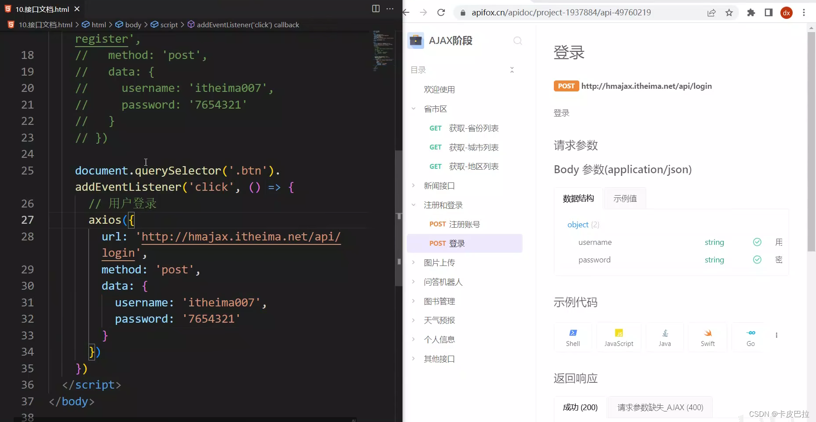Select the Java code sample
Screen dimensions: 816x422
pyautogui.click(x=665, y=337)
